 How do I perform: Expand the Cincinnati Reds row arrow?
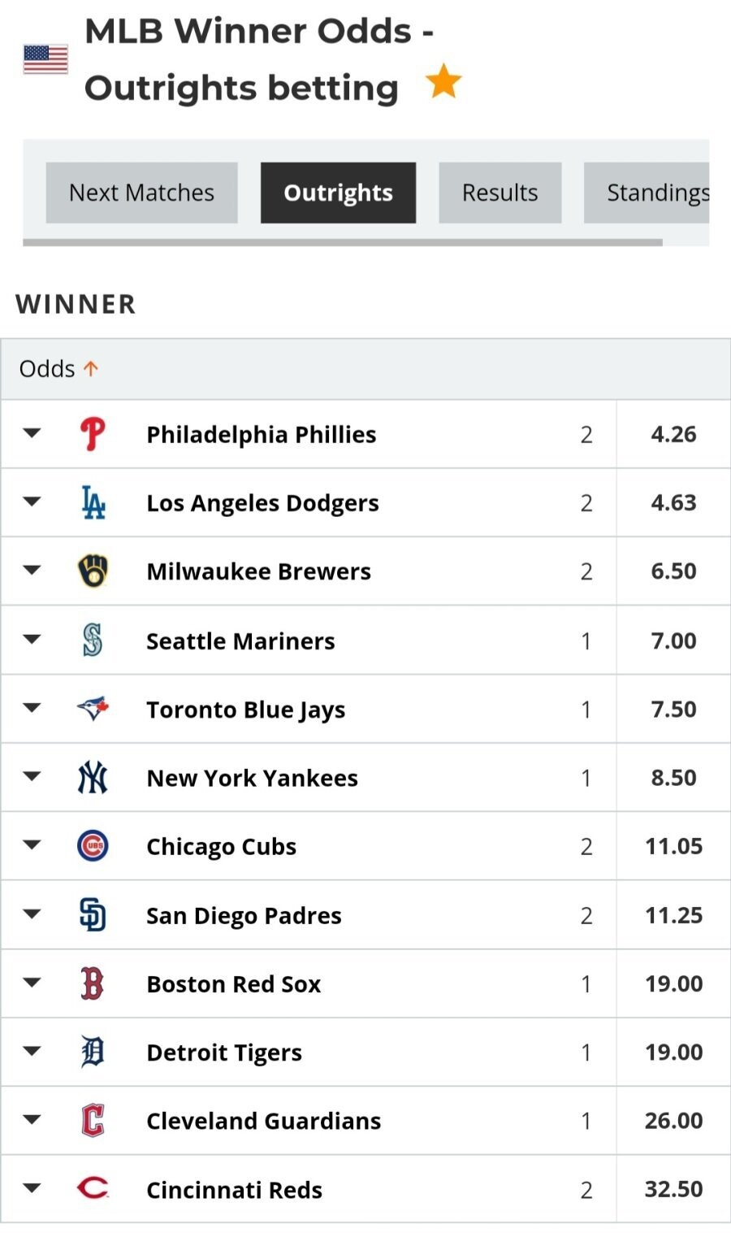point(32,1188)
